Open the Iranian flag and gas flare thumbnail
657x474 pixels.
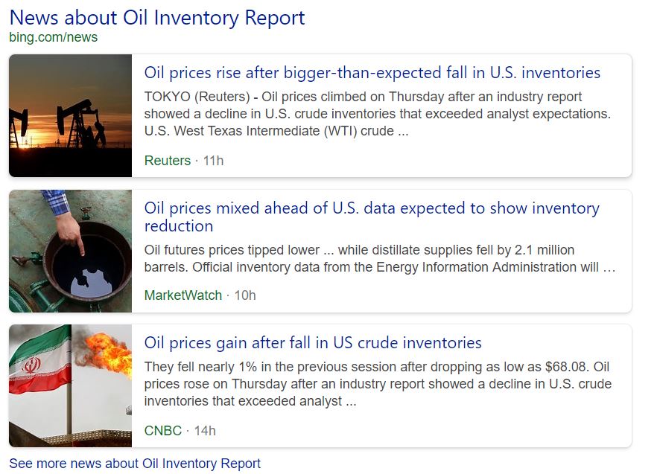[71, 385]
